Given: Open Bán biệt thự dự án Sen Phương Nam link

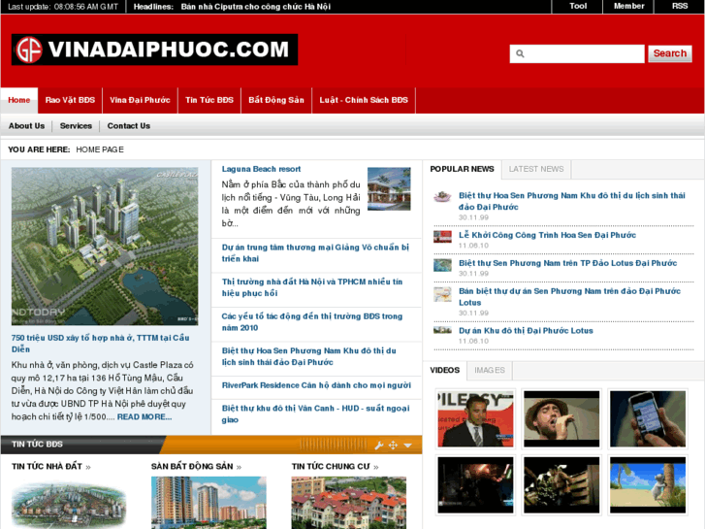Looking at the screenshot, I should coord(569,297).
